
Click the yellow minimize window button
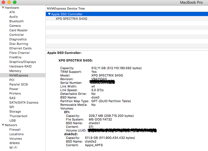click(9, 2)
